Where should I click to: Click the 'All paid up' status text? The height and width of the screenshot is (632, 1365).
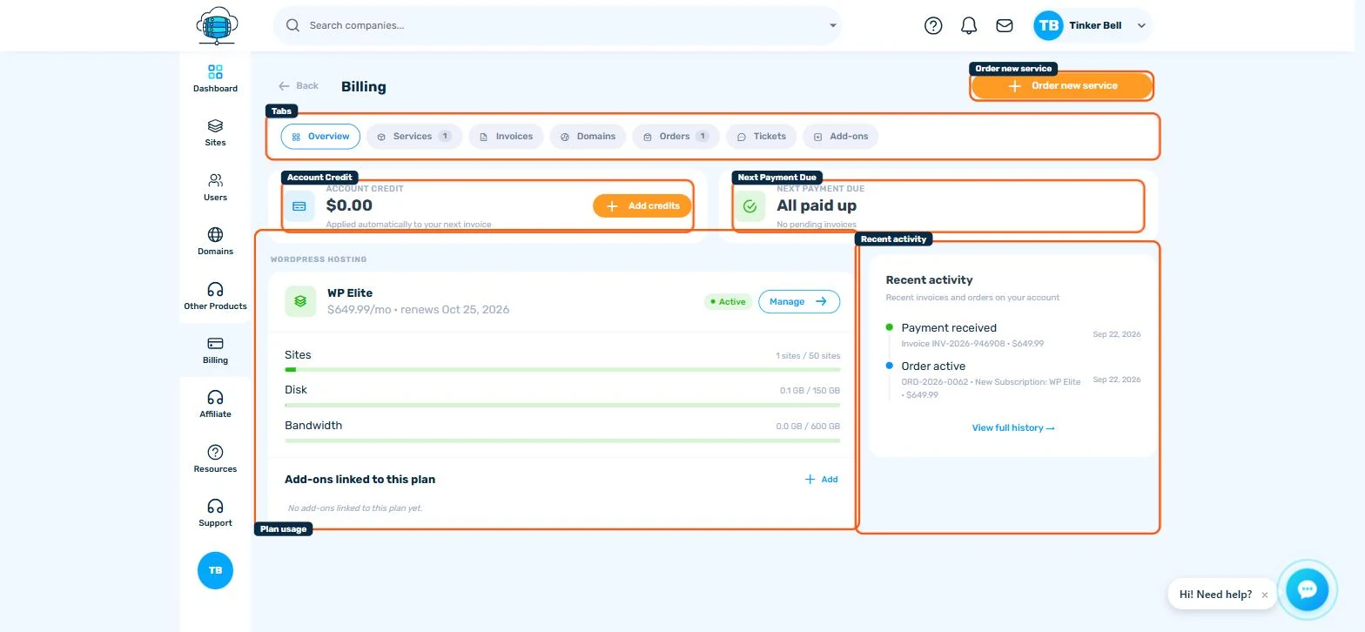coord(817,205)
